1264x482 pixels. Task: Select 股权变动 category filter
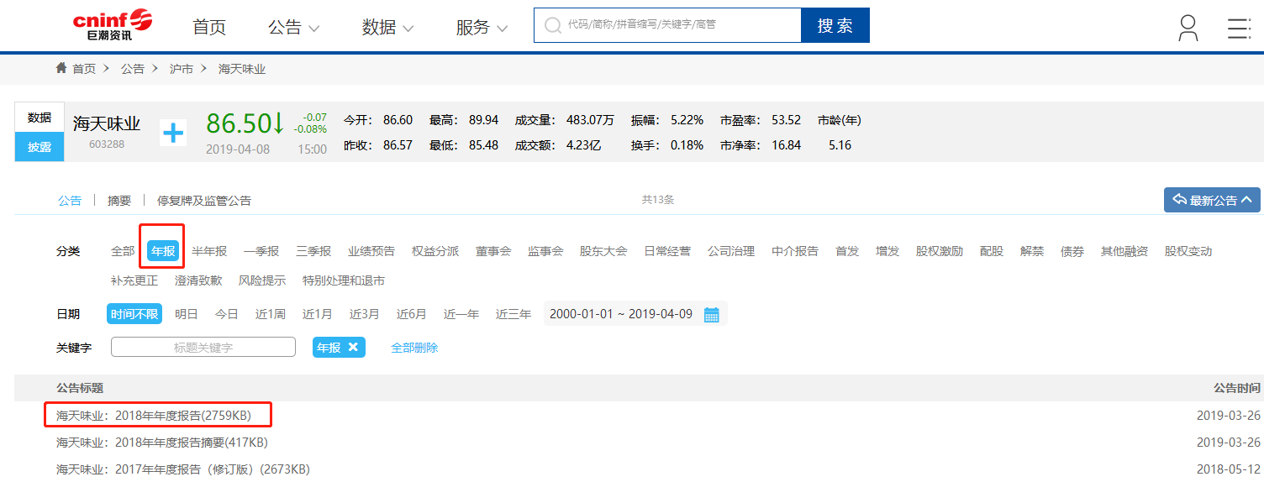[1188, 251]
